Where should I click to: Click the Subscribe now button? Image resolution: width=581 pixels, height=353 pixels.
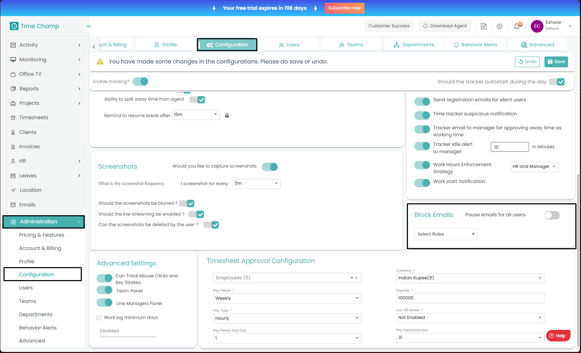click(x=344, y=8)
